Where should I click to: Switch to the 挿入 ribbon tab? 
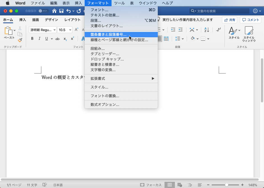[23, 20]
